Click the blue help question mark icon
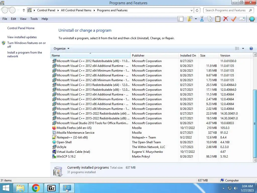 click(251, 49)
